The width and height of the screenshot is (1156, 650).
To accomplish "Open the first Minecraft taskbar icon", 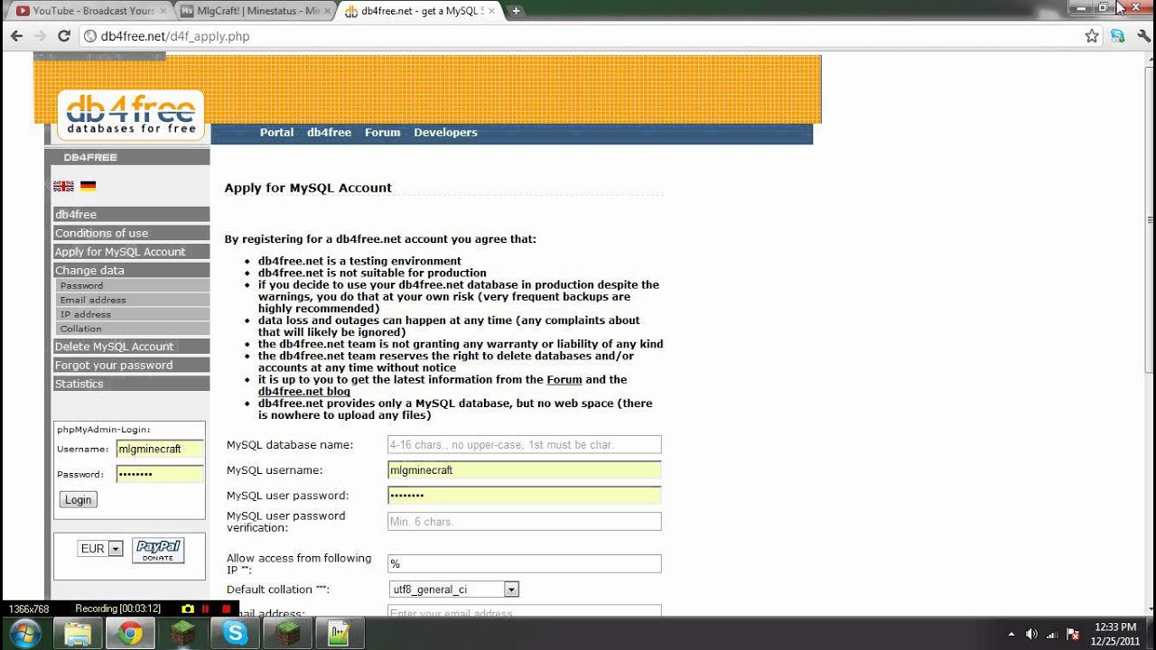I will point(183,634).
